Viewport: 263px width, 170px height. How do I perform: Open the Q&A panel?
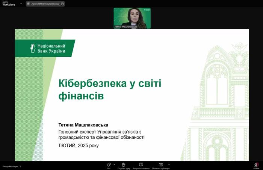coord(141,165)
